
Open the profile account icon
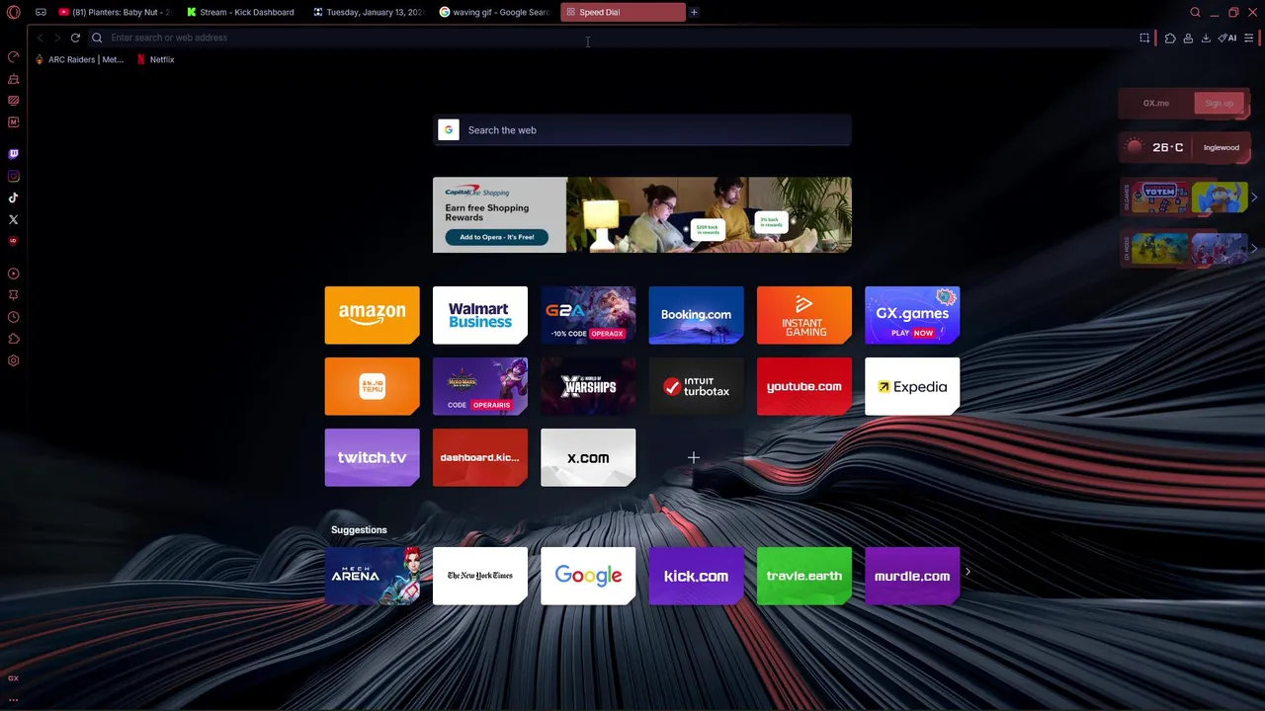pos(1188,38)
